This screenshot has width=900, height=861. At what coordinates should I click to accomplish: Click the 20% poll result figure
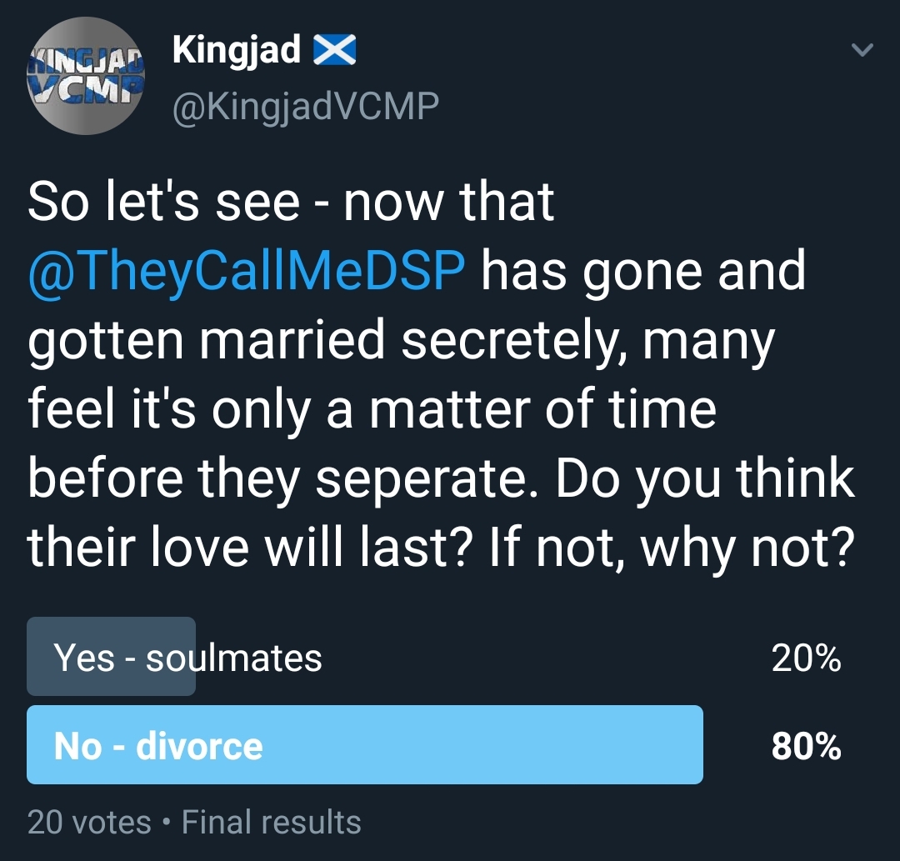click(806, 658)
